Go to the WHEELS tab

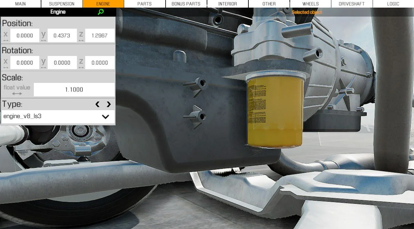(x=310, y=4)
